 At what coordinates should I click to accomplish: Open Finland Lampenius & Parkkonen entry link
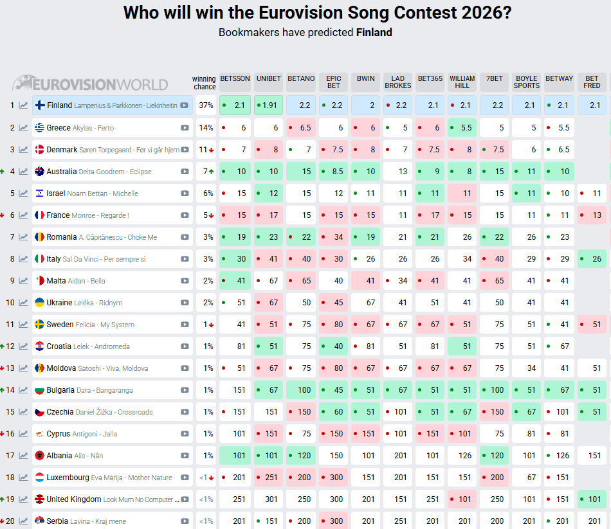click(x=112, y=105)
